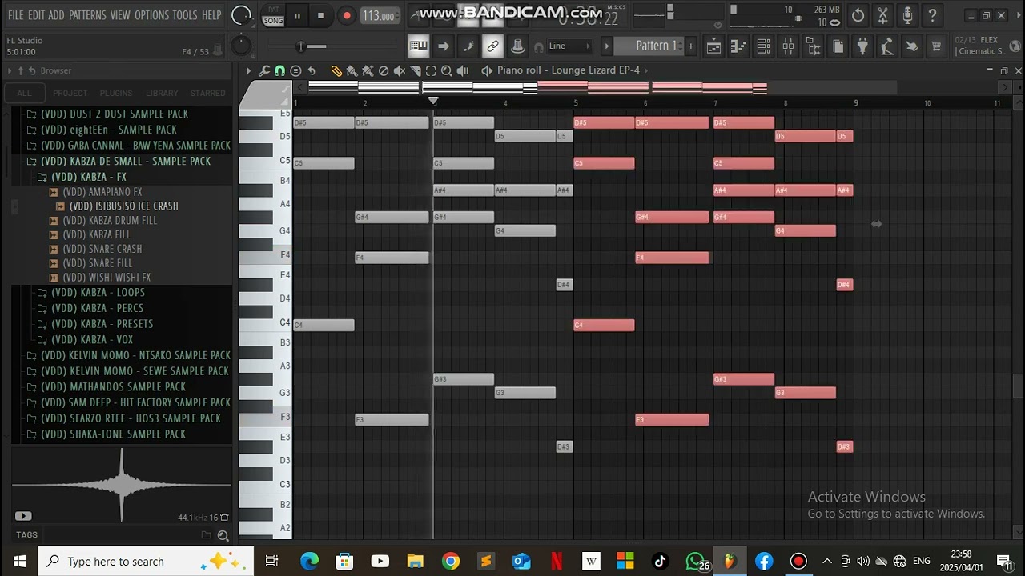Select the Mute tool in piano roll
Viewport: 1025px width, 576px height.
399,71
